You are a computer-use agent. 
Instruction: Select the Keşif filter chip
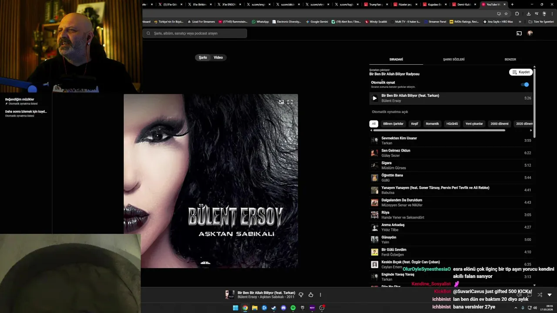tap(414, 124)
